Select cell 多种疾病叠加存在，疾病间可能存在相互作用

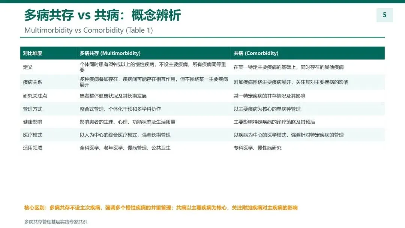click(x=154, y=82)
